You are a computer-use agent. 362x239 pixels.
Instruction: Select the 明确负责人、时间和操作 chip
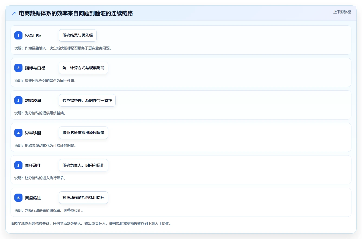pos(83,165)
